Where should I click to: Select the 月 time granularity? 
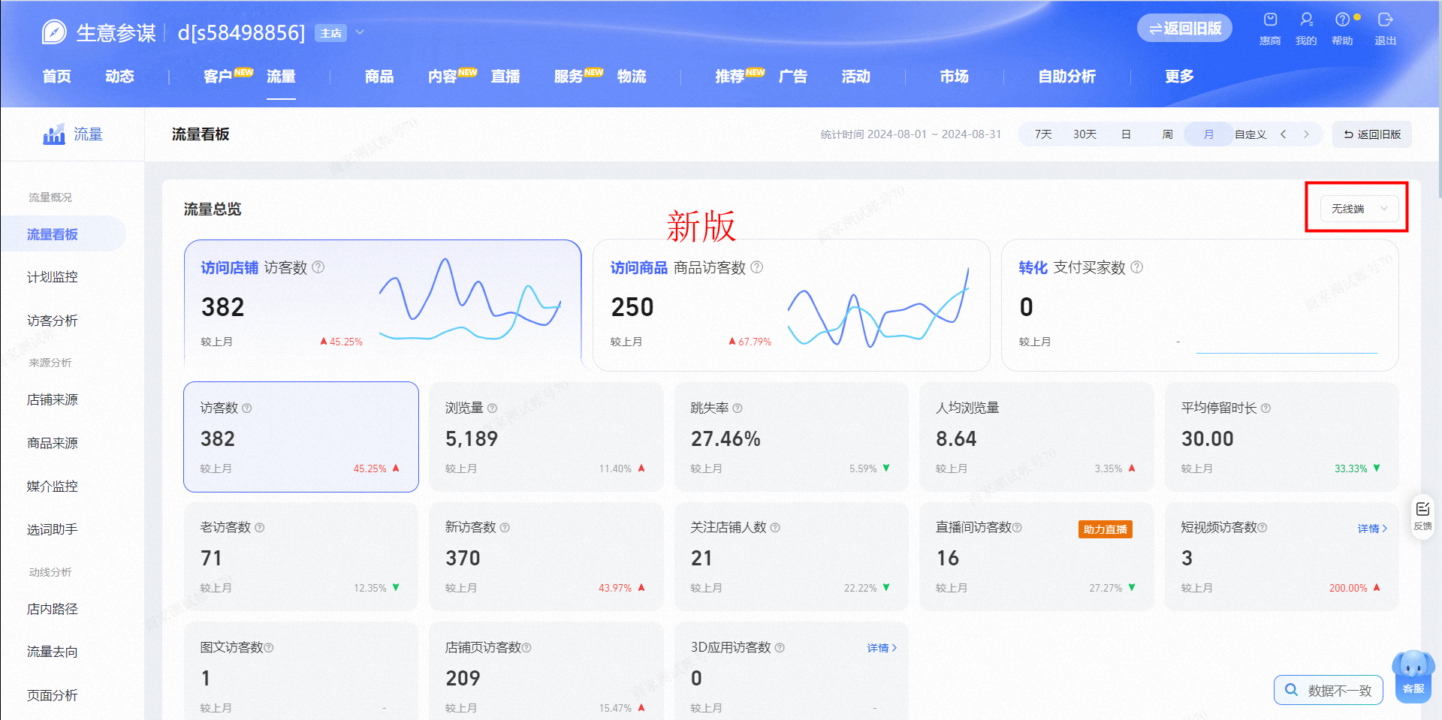pyautogui.click(x=1208, y=134)
